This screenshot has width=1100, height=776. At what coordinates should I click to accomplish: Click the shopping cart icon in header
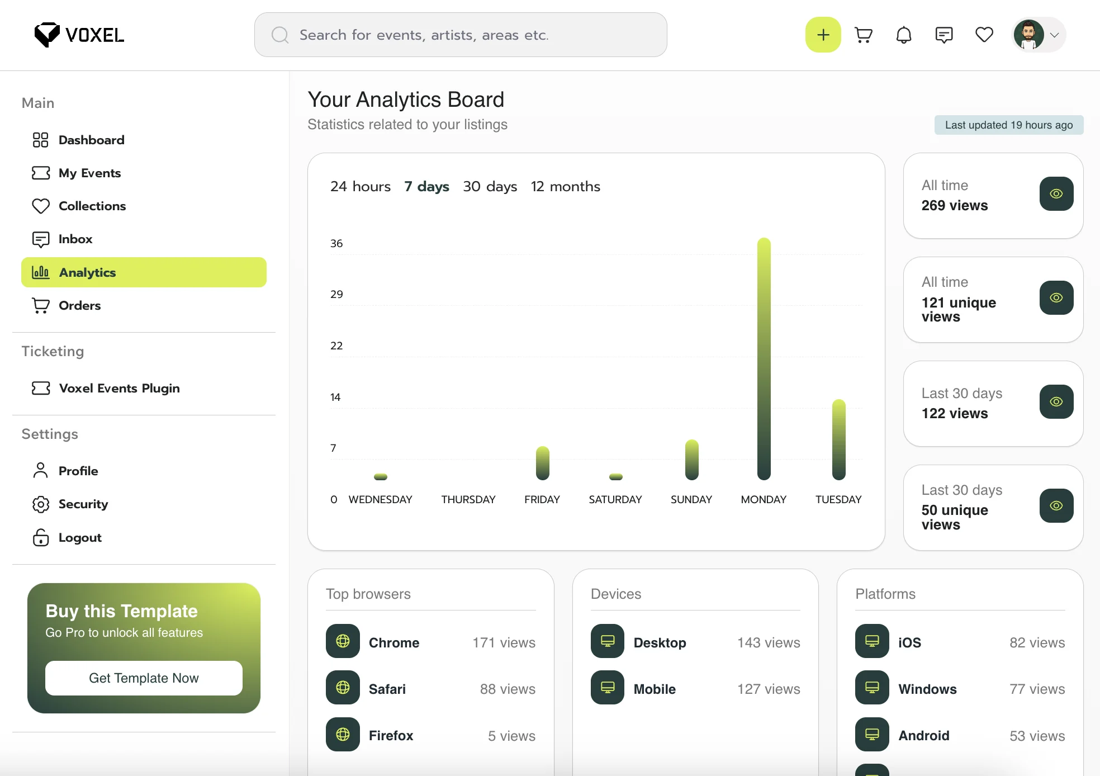point(864,35)
